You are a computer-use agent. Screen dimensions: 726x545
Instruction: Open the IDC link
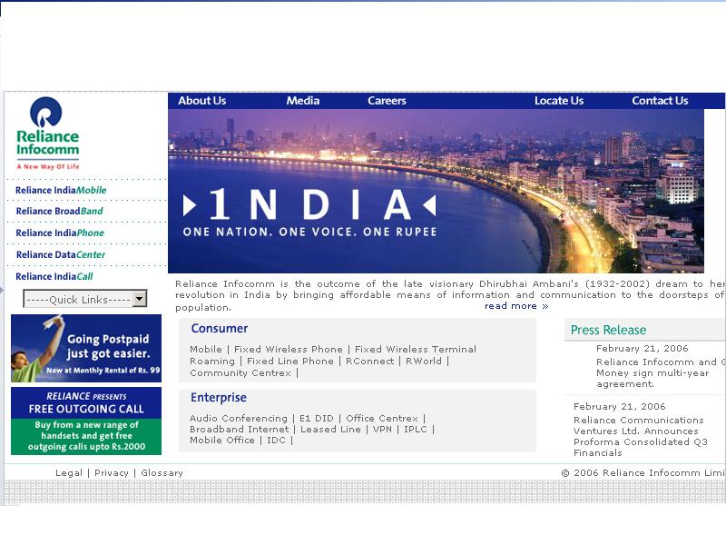point(276,440)
